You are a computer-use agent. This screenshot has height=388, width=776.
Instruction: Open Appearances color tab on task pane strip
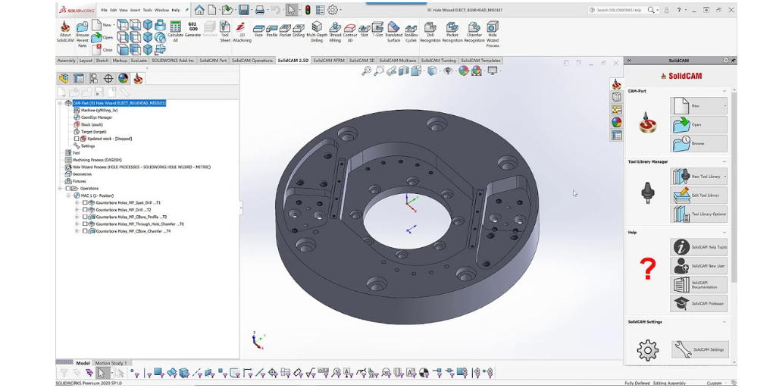point(616,122)
